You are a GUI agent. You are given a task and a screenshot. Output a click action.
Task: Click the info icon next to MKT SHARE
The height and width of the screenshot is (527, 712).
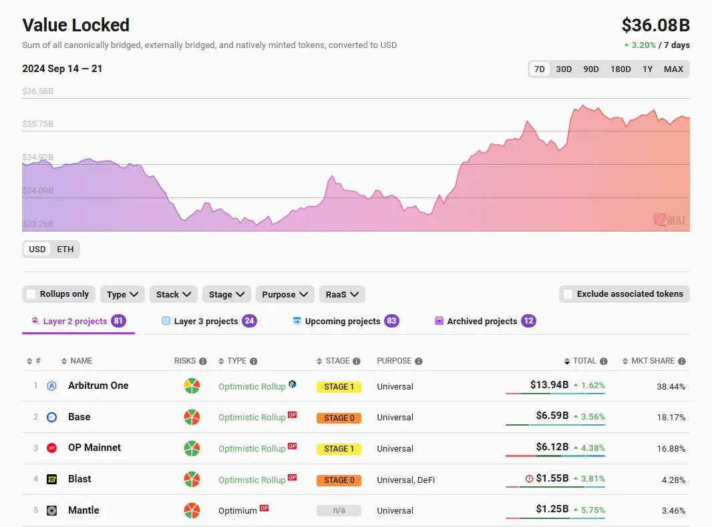(682, 362)
